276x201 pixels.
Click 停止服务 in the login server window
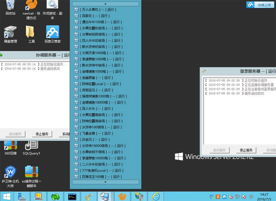click(x=245, y=150)
